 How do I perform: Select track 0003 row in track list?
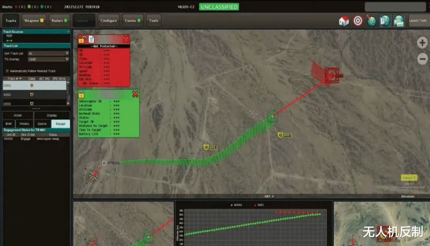click(35, 103)
